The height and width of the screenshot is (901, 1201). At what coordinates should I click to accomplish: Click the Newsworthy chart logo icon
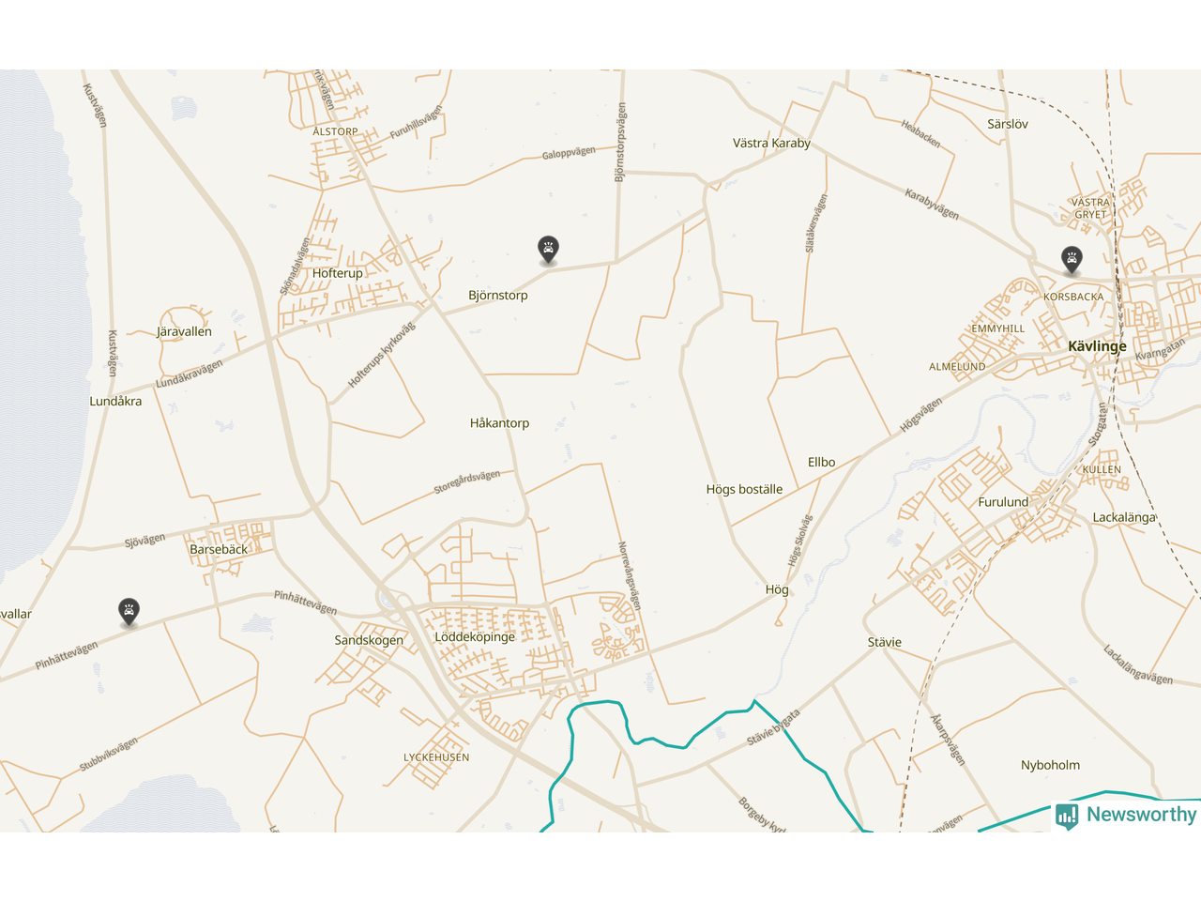(1067, 816)
